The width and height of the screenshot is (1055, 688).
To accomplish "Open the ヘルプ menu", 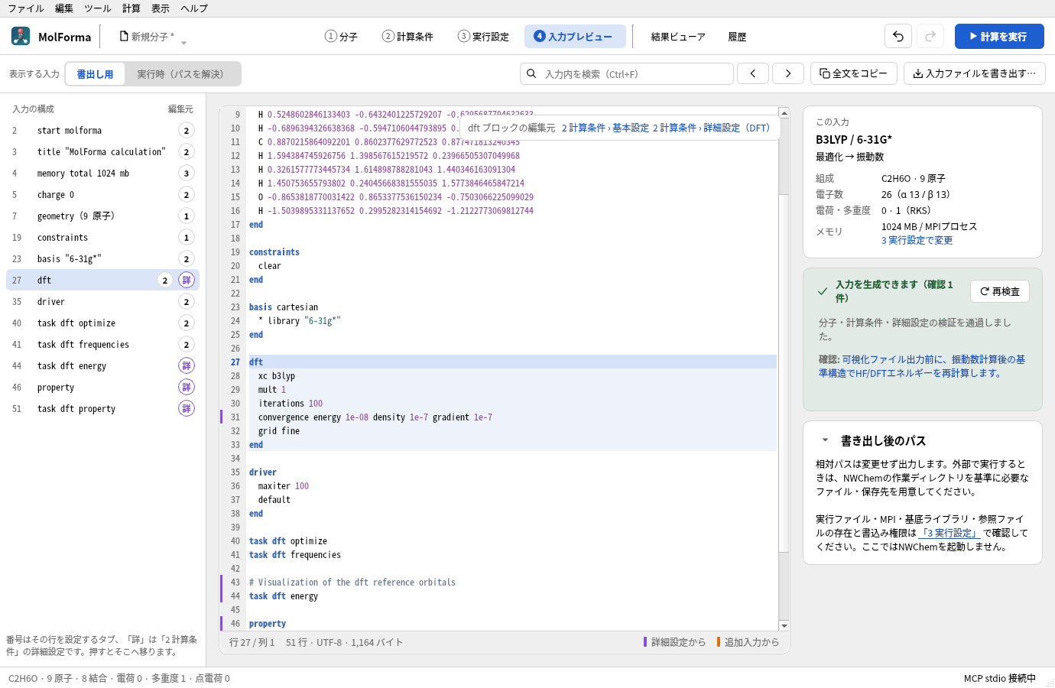I will click(x=194, y=8).
